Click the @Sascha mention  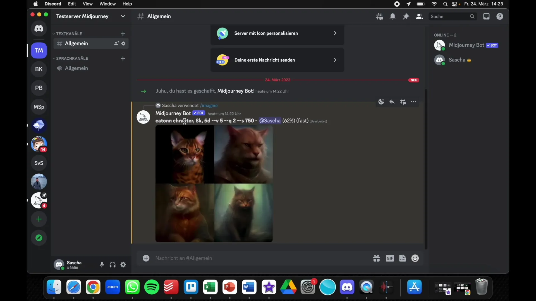[270, 121]
